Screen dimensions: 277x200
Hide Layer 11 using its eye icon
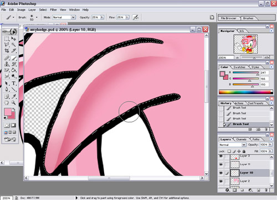[221, 164]
